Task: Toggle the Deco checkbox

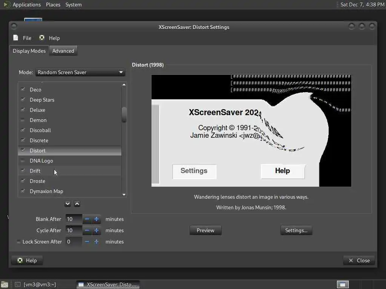Action: (23, 89)
